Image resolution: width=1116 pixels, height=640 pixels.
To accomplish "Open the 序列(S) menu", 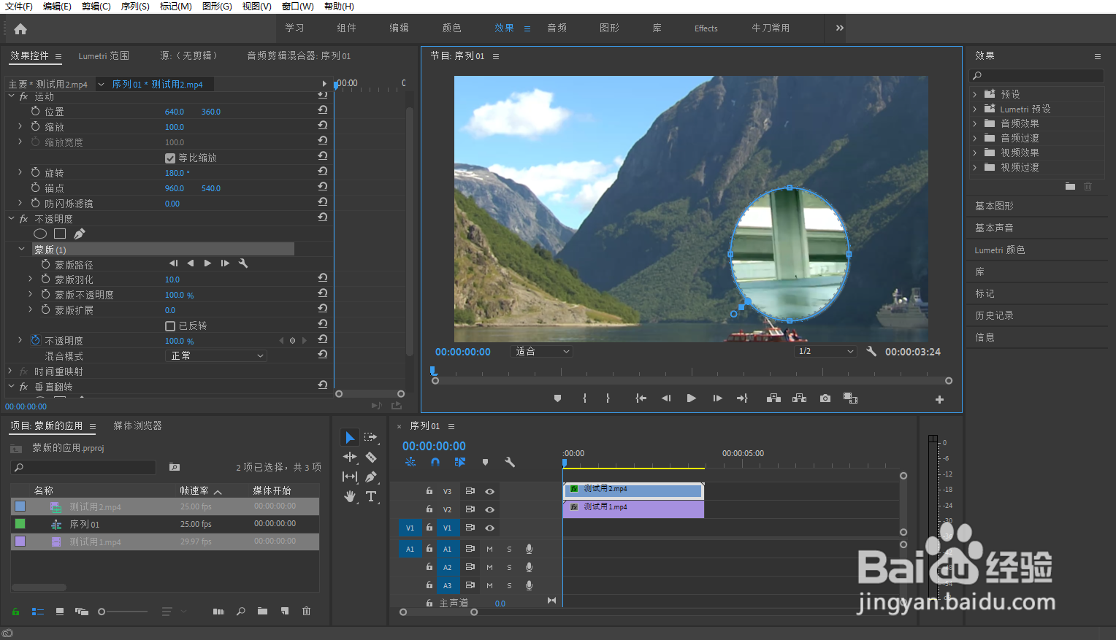I will click(x=135, y=7).
